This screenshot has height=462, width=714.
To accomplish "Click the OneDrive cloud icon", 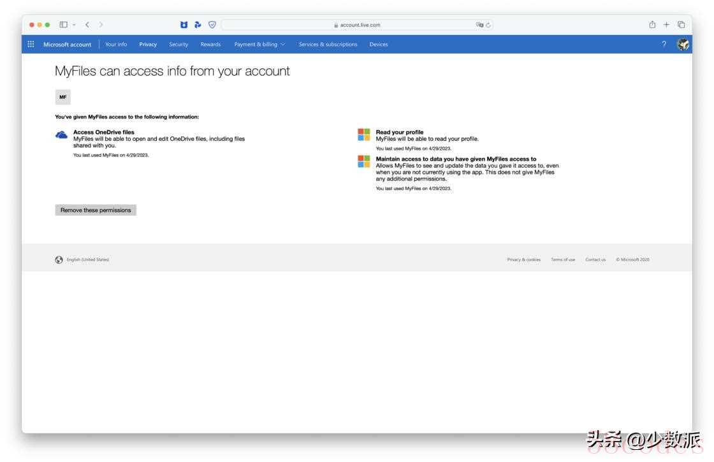I will click(61, 134).
